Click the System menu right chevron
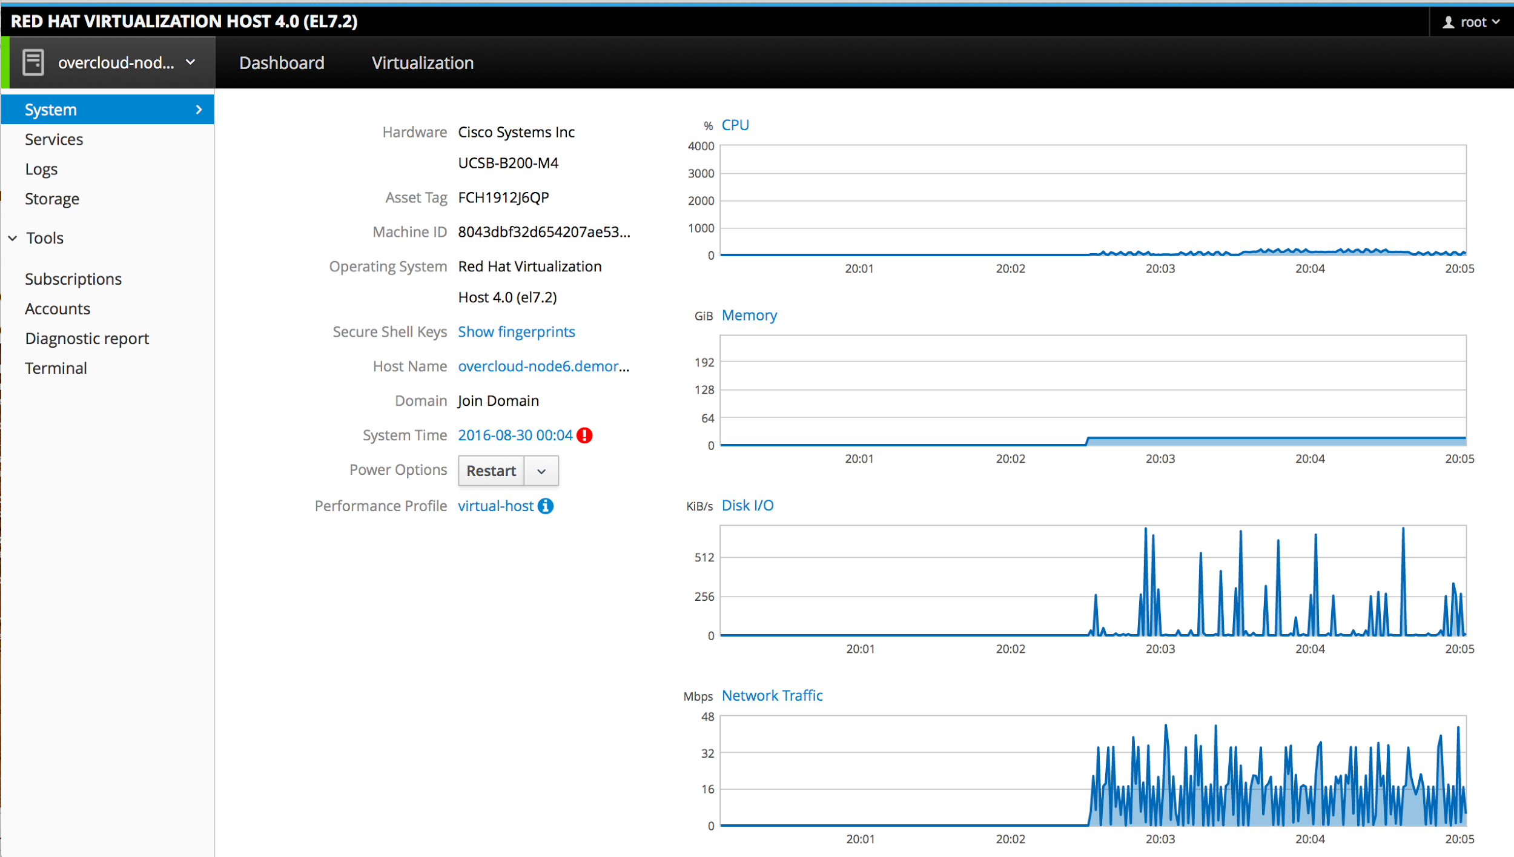This screenshot has width=1514, height=857. (199, 110)
